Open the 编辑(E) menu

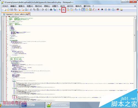coord(13,6)
